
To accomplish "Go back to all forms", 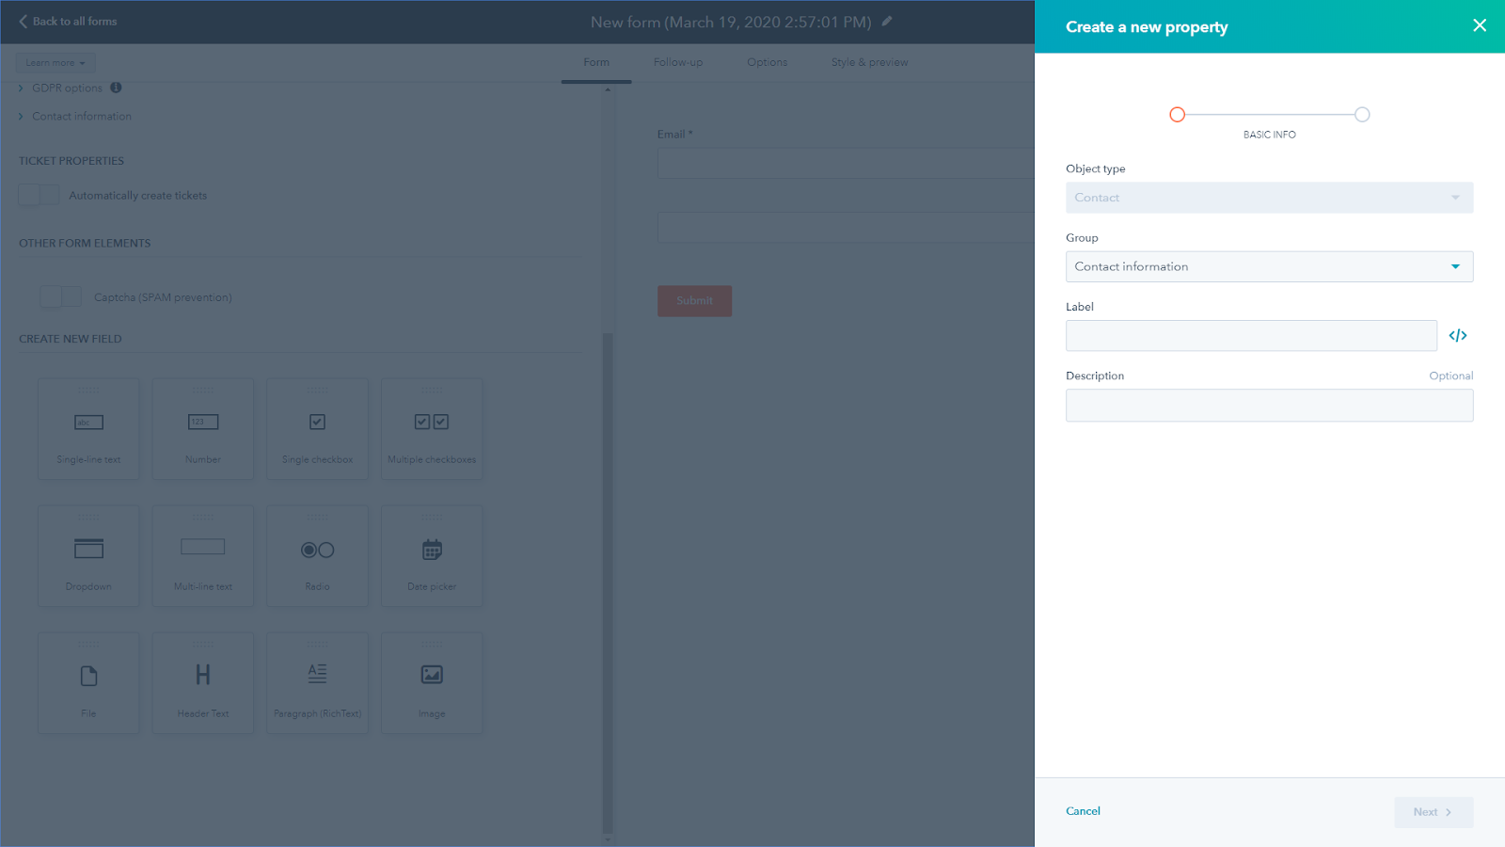I will pos(68,21).
